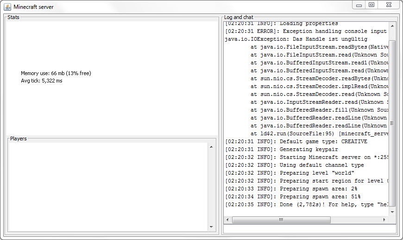The image size is (403, 240).
Task: Click the 'Generating keypair' log line
Action: tap(282, 150)
